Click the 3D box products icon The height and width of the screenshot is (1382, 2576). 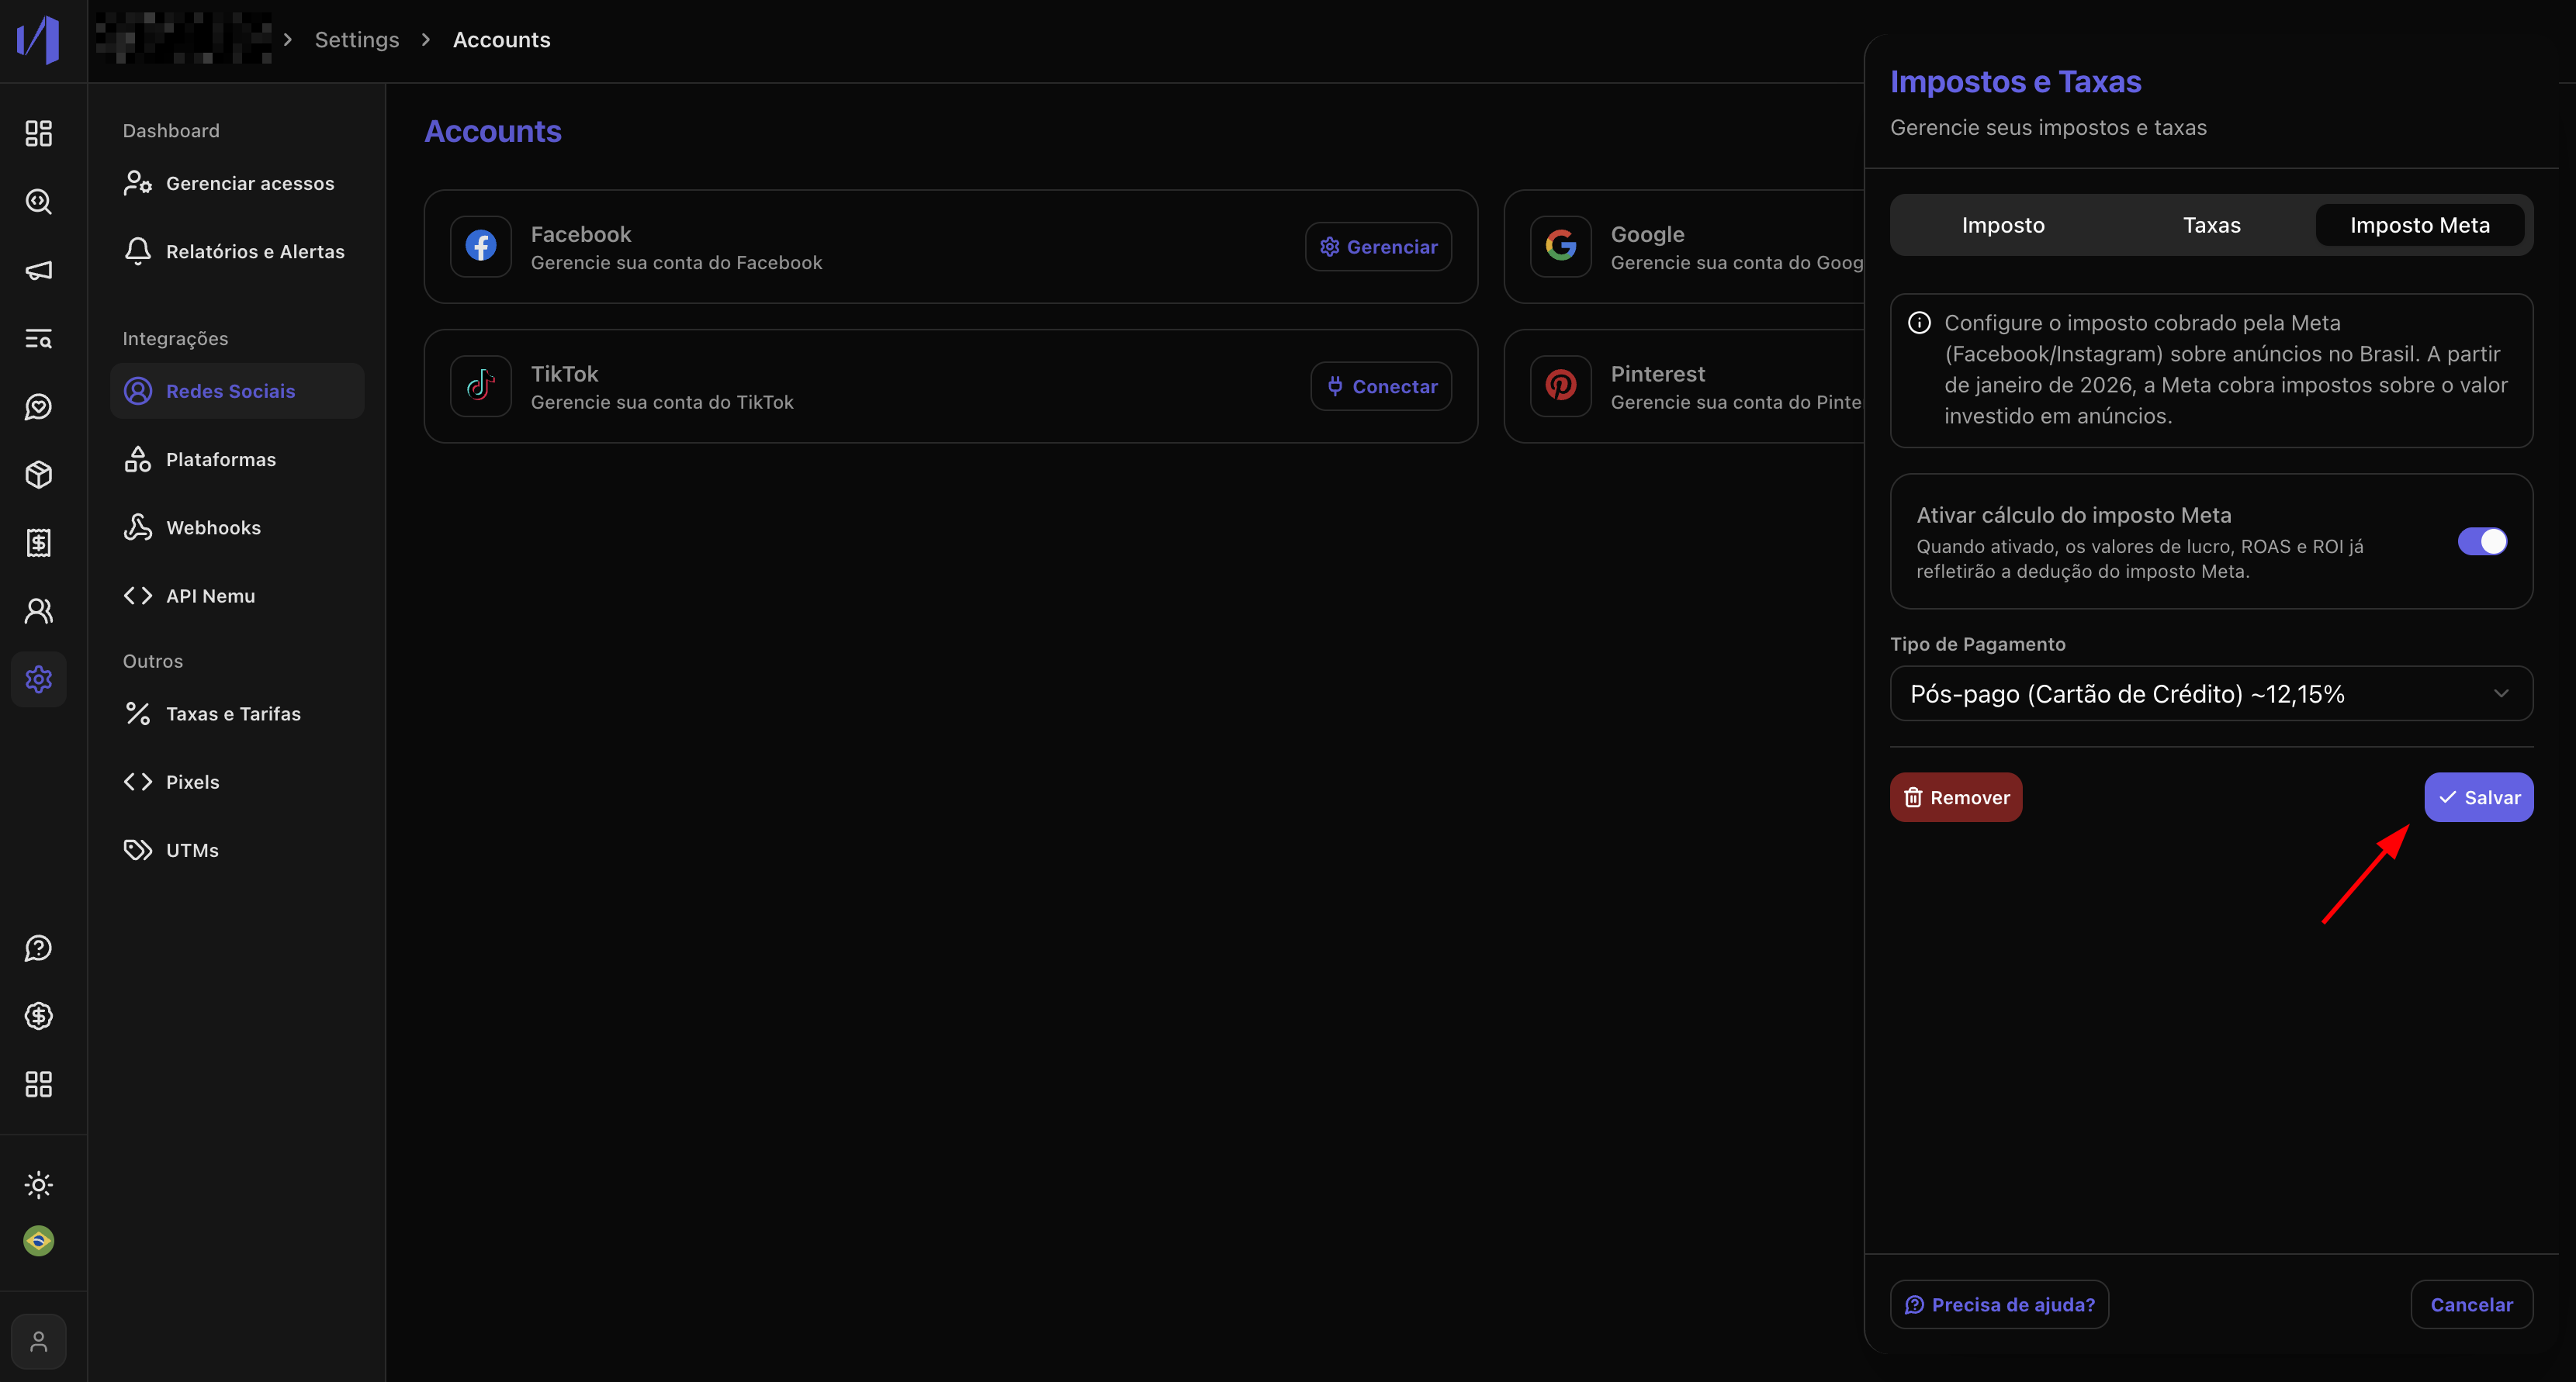point(38,475)
